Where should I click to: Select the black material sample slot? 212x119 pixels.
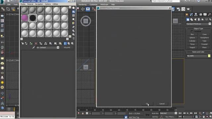32,18
